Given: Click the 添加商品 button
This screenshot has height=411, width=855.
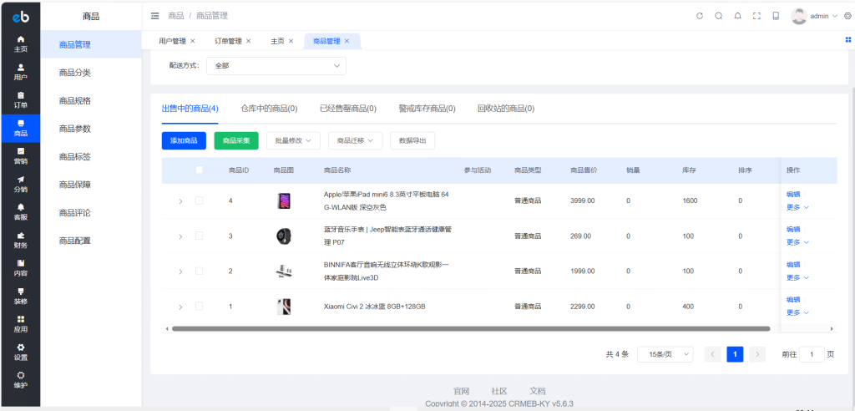Looking at the screenshot, I should click(184, 140).
